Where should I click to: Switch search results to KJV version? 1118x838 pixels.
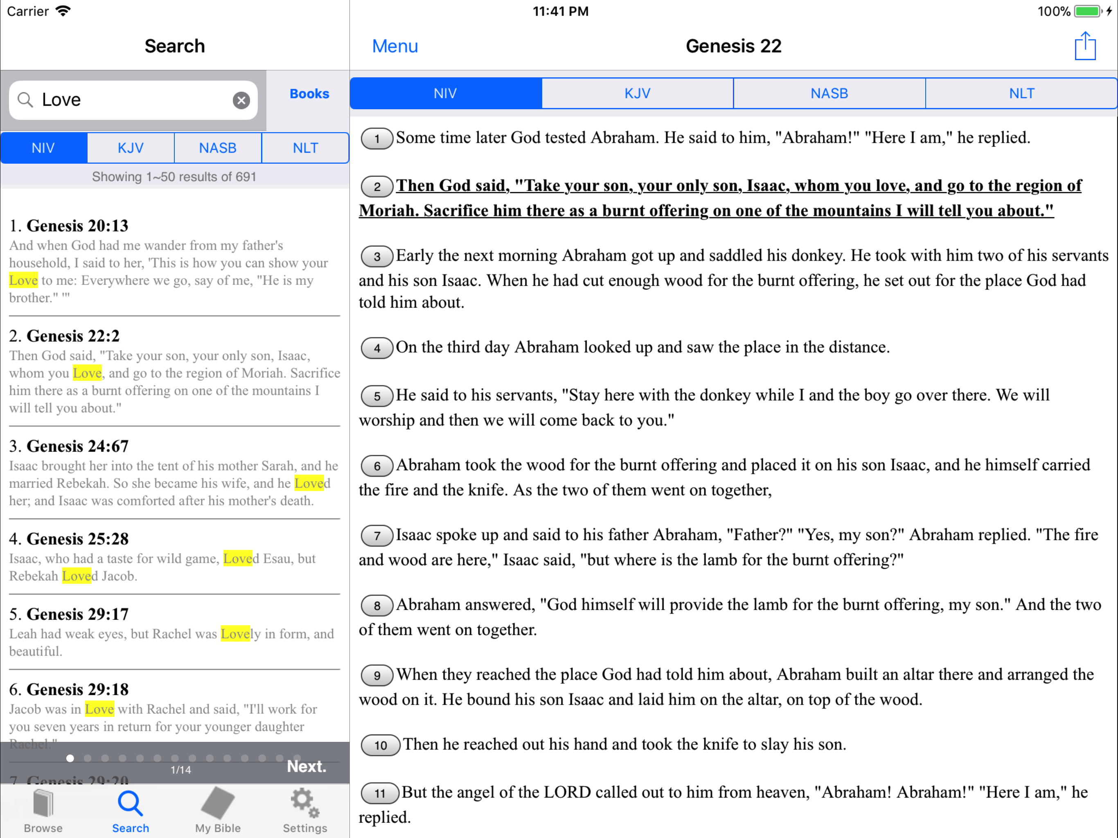point(131,148)
